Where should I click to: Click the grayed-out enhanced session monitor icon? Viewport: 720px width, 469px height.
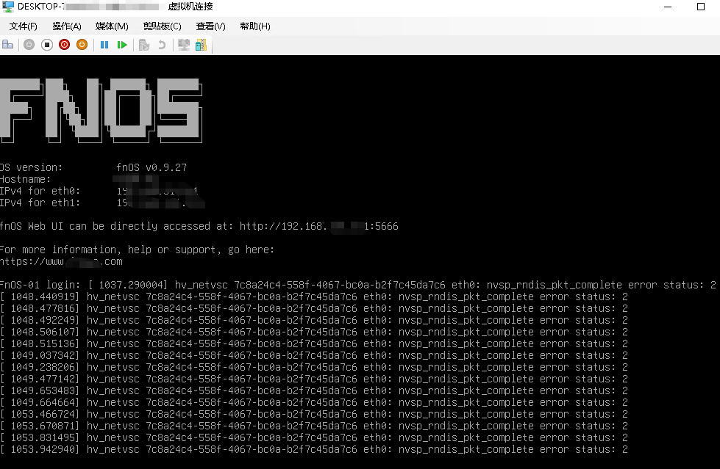tap(184, 45)
